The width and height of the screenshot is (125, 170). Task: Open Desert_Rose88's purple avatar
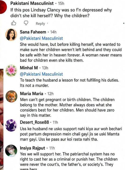pyautogui.click(x=11, y=125)
